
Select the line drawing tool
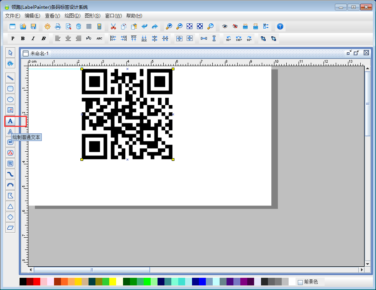coord(10,78)
